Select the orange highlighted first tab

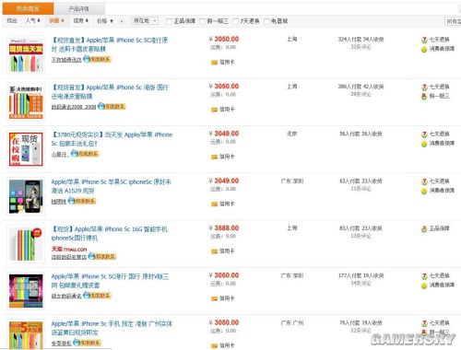(x=28, y=8)
